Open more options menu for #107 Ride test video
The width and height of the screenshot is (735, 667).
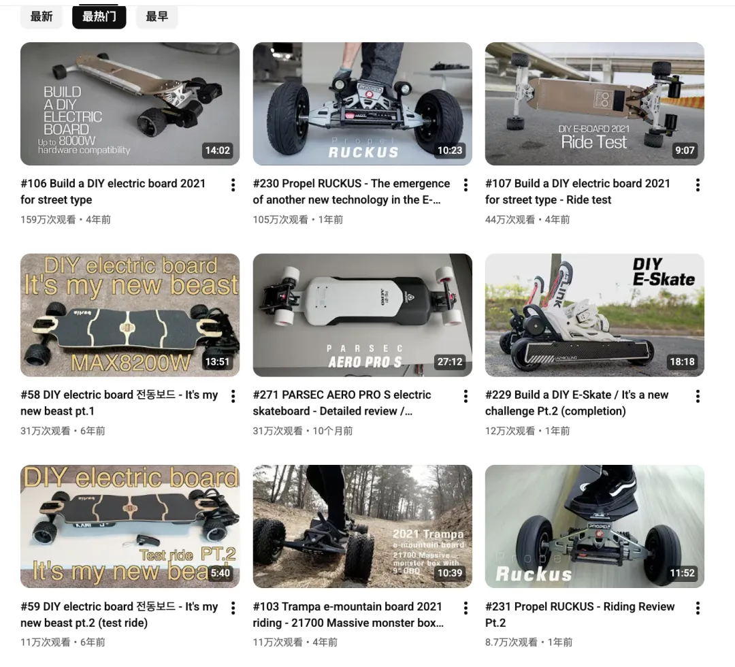tap(698, 185)
